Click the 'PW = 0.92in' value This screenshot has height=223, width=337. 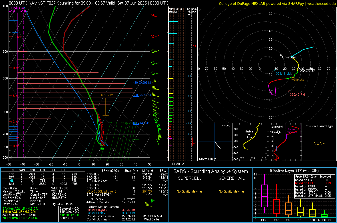point(10,188)
